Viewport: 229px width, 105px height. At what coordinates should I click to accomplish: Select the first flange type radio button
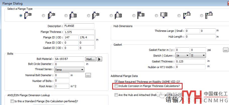(21, 16)
